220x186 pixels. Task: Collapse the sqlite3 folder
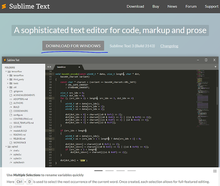[6, 147]
